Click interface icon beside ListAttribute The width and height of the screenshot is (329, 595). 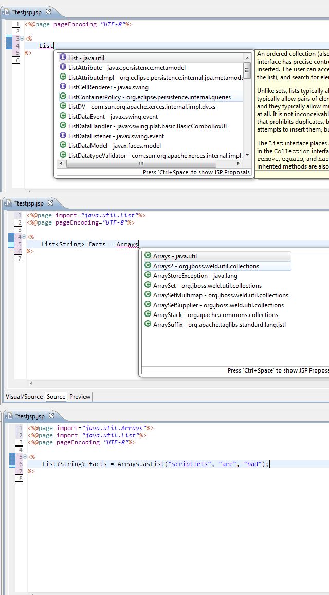[63, 67]
